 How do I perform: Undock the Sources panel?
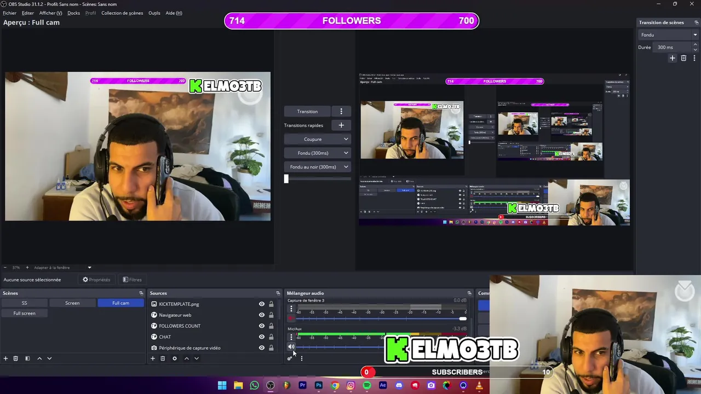278,293
